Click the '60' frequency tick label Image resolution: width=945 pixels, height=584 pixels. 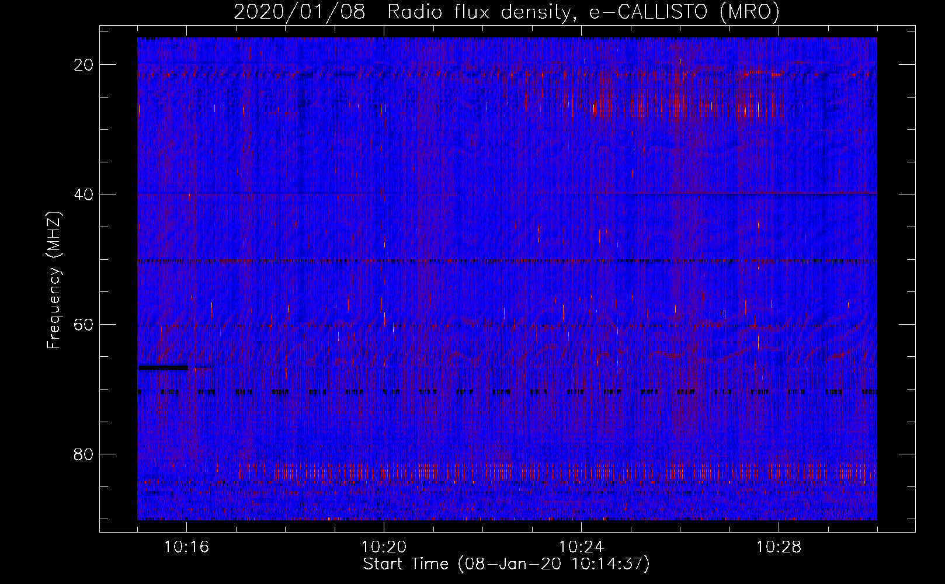pyautogui.click(x=84, y=324)
